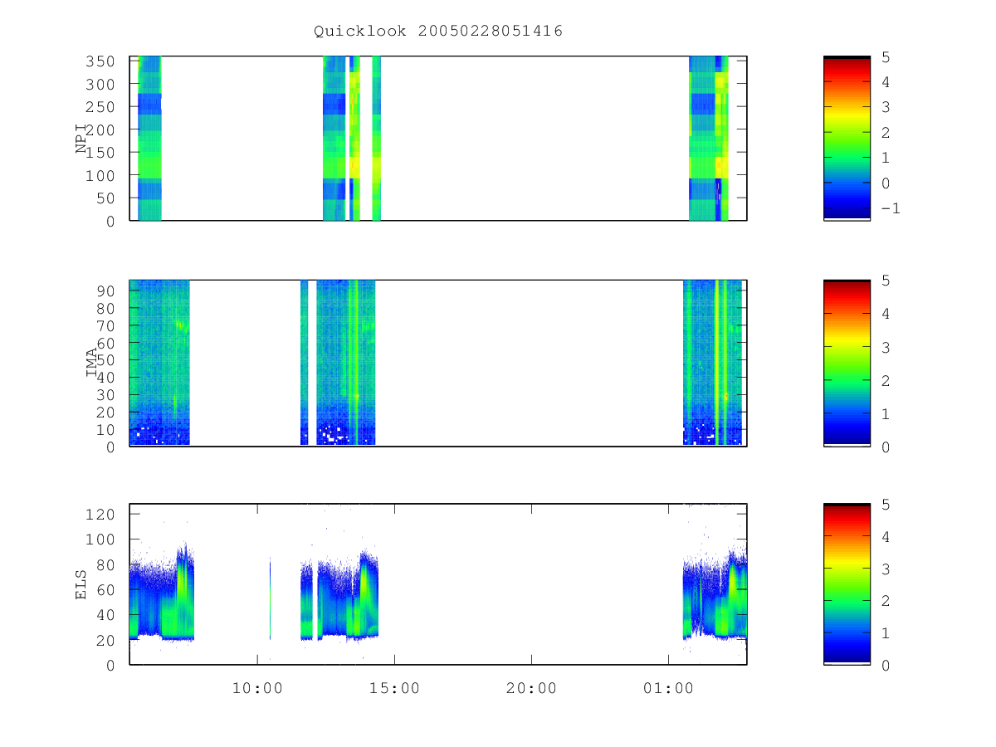Click the 3 label on NPI color bar

click(886, 107)
